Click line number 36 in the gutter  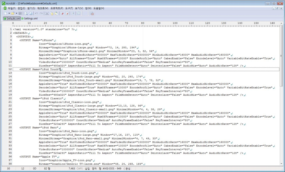[x=10, y=156]
